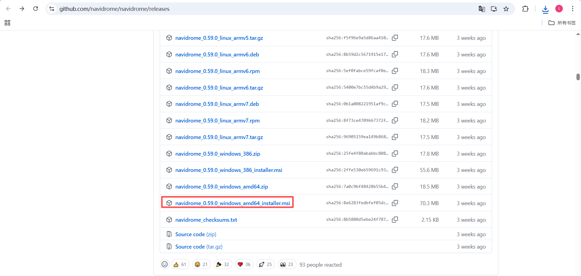Image resolution: width=581 pixels, height=276 pixels.
Task: Open the browser extensions puzzle icon
Action: pos(525,9)
